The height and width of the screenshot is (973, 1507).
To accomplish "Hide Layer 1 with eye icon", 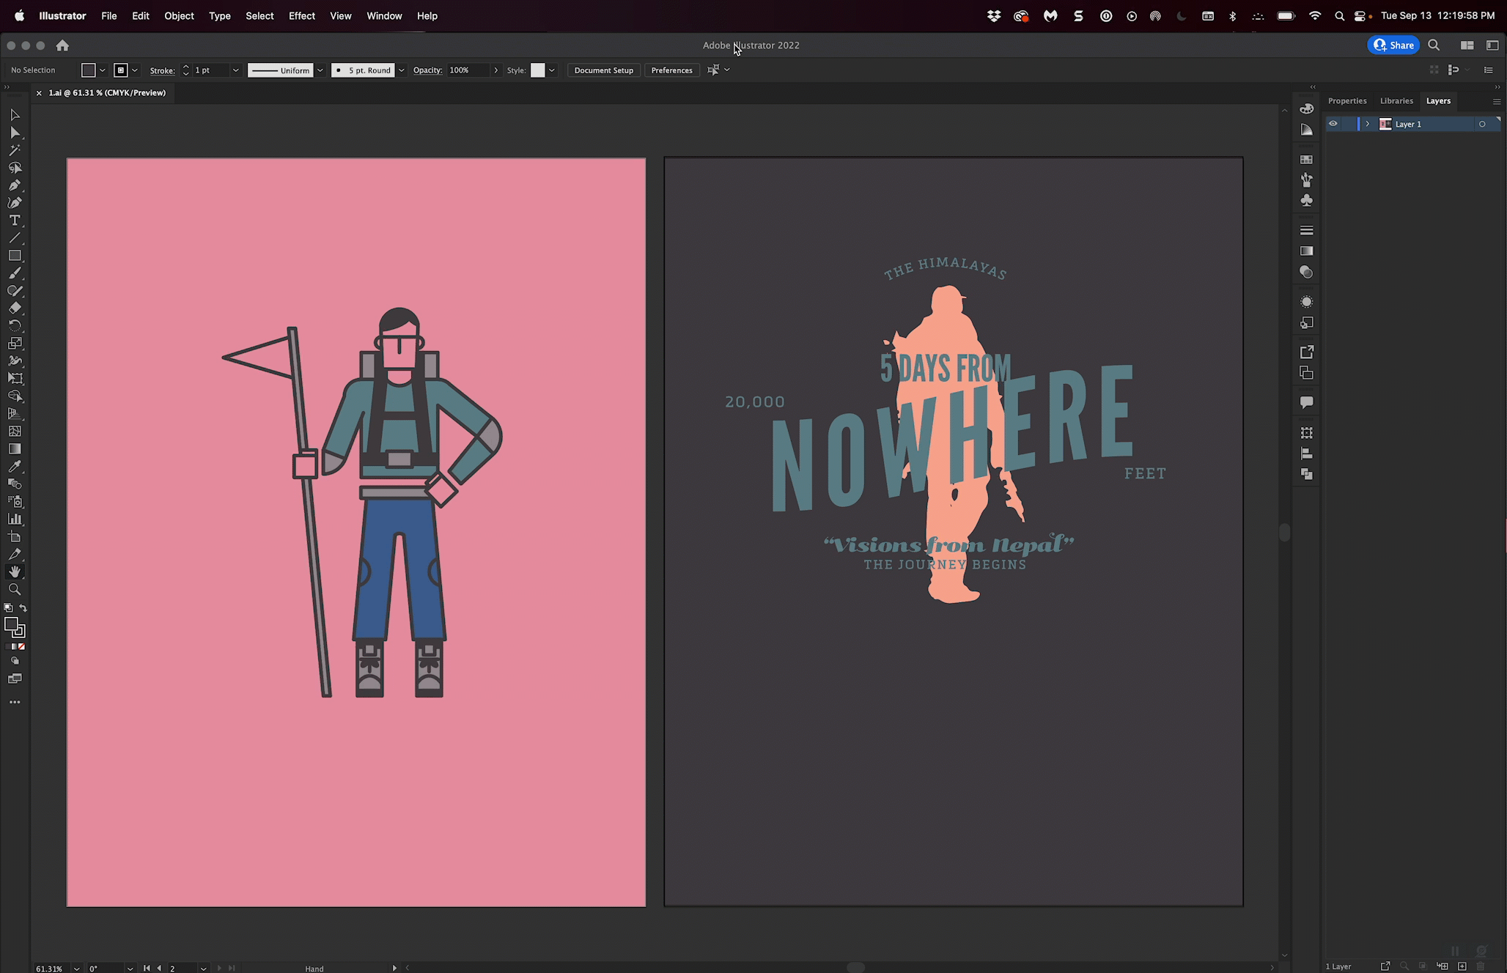I will pos(1333,124).
